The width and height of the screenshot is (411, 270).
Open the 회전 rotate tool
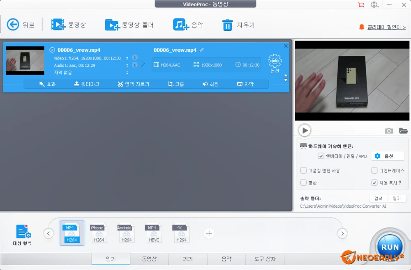point(210,84)
